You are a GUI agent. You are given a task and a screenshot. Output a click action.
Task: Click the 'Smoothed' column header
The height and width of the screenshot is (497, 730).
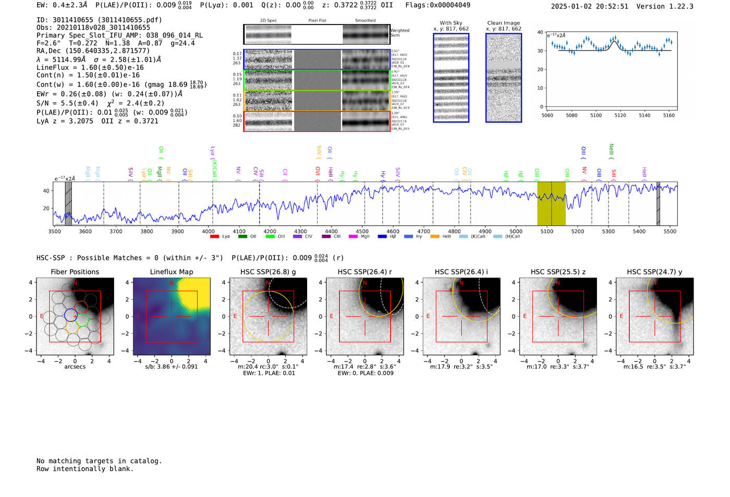tap(366, 21)
